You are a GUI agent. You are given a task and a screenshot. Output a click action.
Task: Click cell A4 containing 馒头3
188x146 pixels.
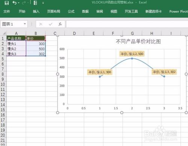click(16, 54)
